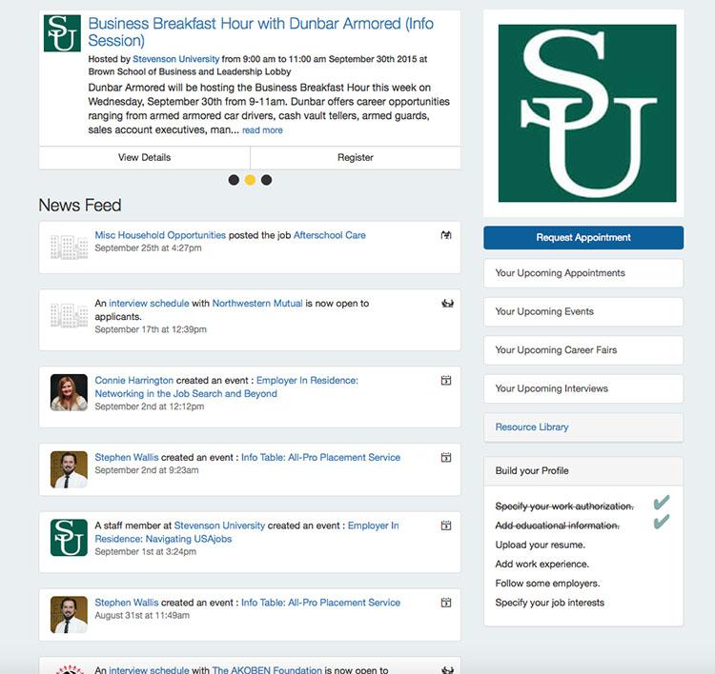The image size is (715, 674).
Task: Expand Your Upcoming Appointments panel
Action: click(x=583, y=273)
